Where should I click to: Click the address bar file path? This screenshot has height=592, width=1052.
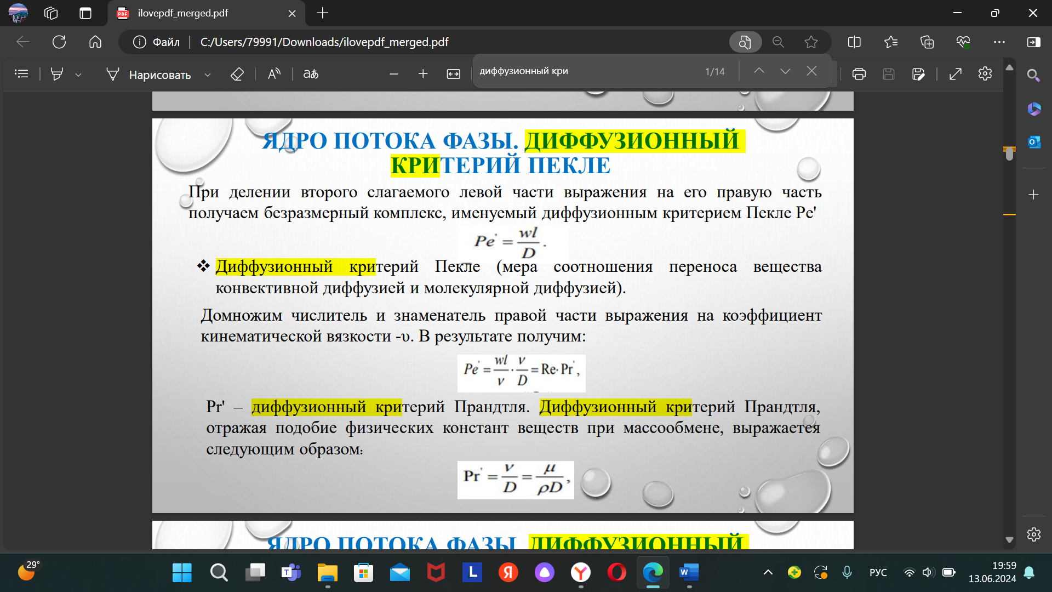pos(324,42)
